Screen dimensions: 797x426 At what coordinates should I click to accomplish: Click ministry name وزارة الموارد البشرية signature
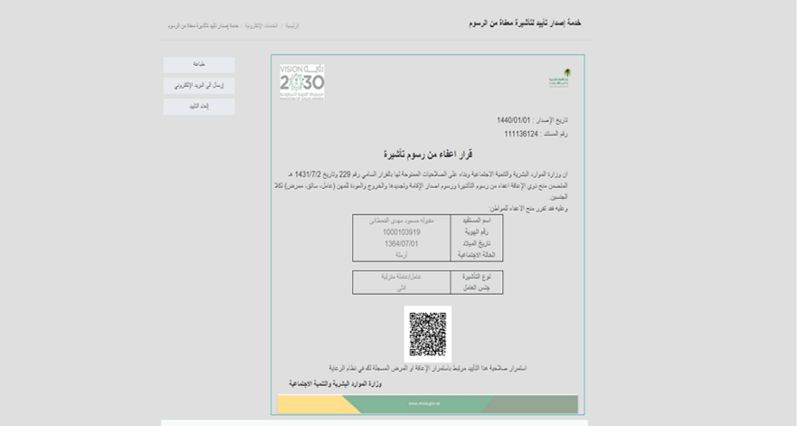click(x=336, y=383)
